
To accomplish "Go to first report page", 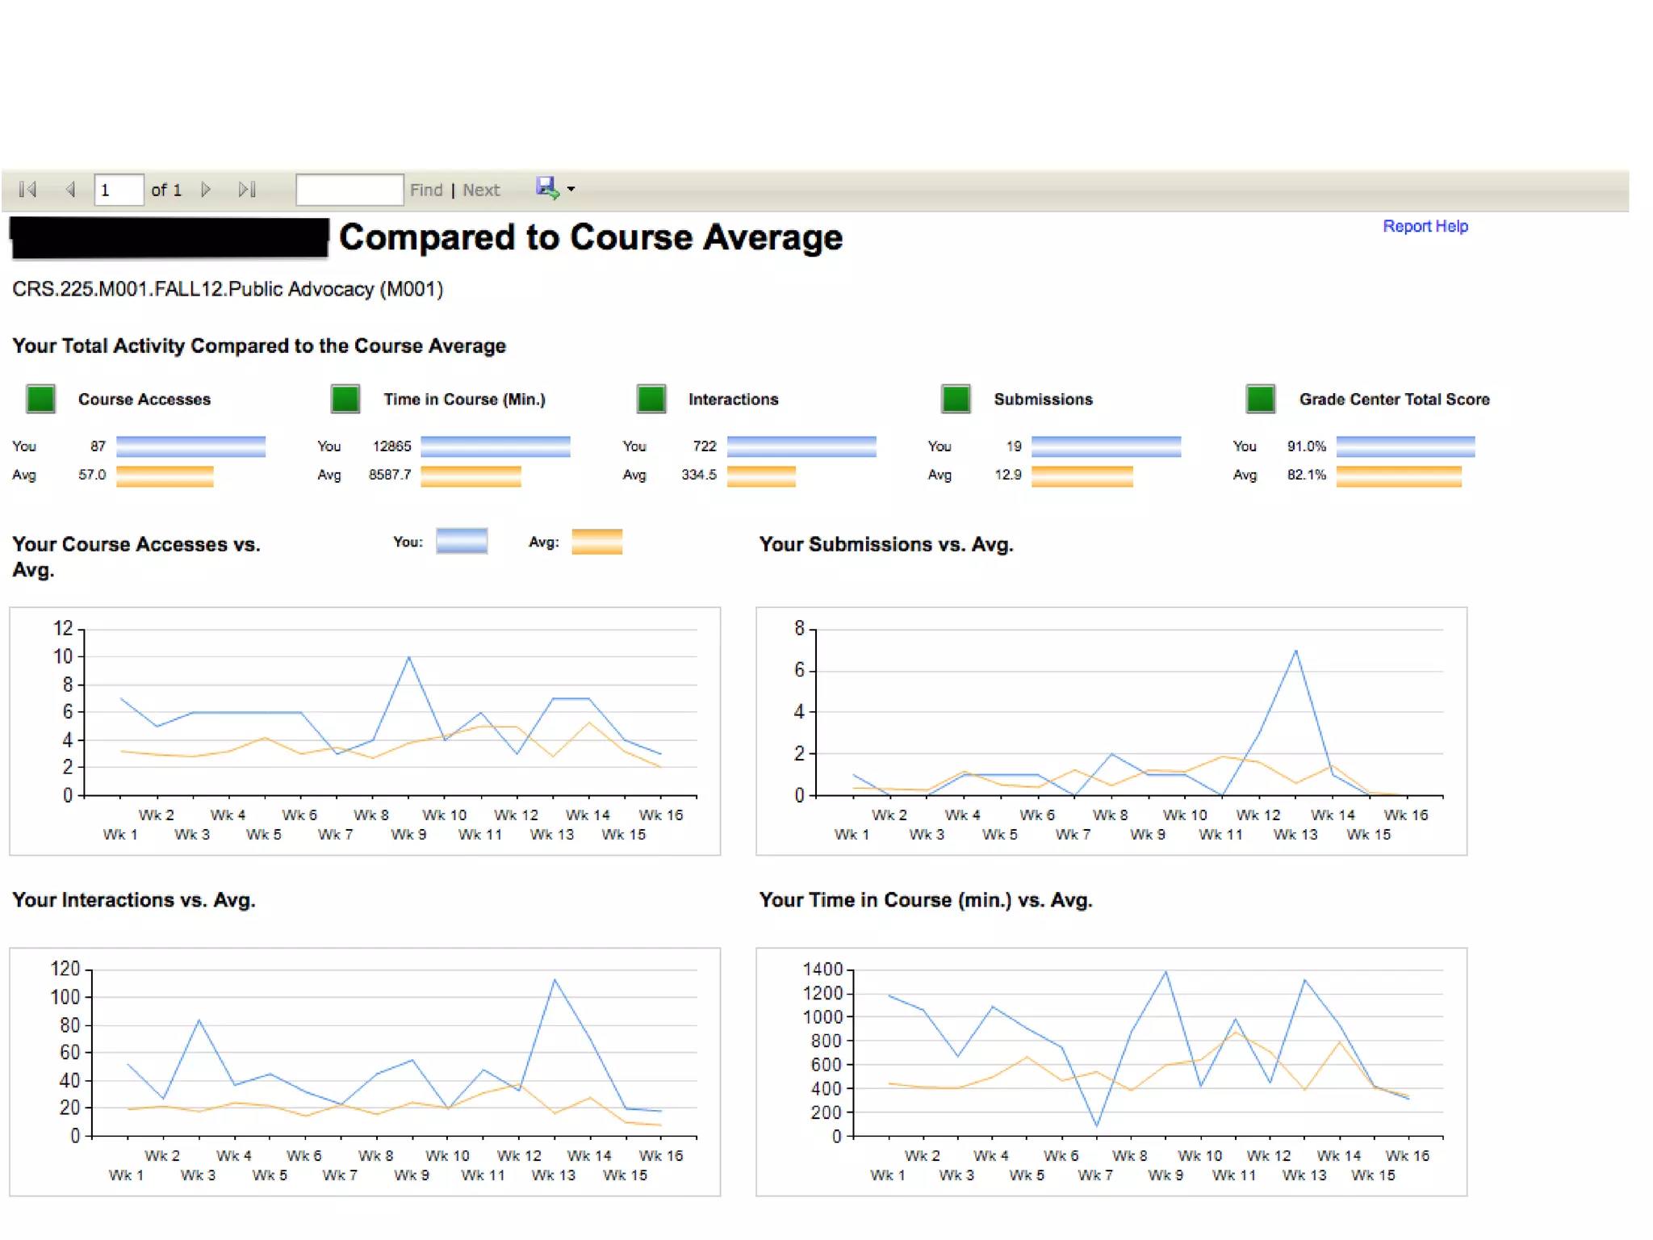I will (28, 190).
